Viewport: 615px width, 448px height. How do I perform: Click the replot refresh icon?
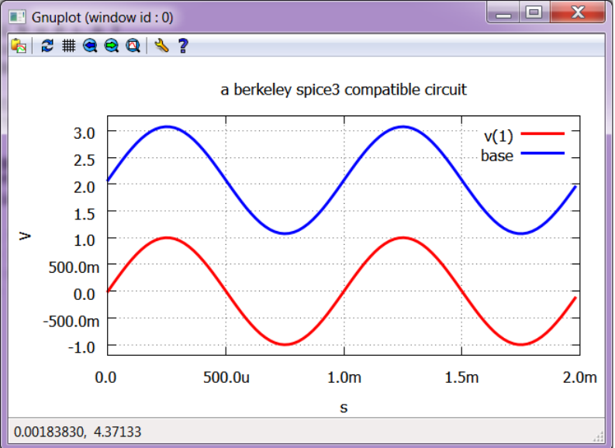point(47,46)
